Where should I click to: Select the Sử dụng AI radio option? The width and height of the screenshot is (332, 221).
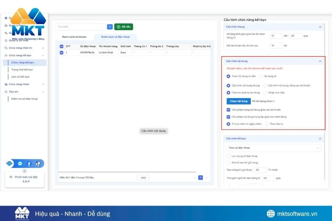pyautogui.click(x=261, y=76)
